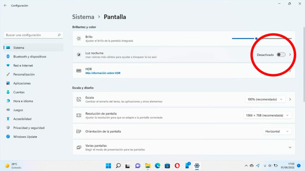Click Sistema in the breadcrumb
Image resolution: width=305 pixels, height=171 pixels.
(x=83, y=17)
